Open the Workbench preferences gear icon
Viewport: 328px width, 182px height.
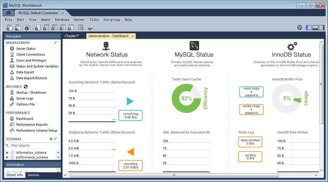point(300,27)
